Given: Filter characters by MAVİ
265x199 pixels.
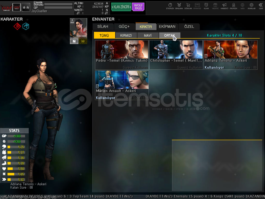Looking at the screenshot, I should (x=148, y=35).
